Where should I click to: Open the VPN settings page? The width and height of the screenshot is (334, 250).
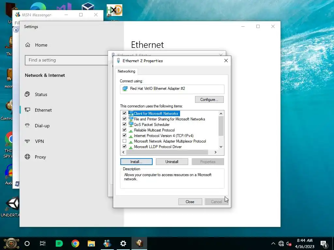pos(39,141)
